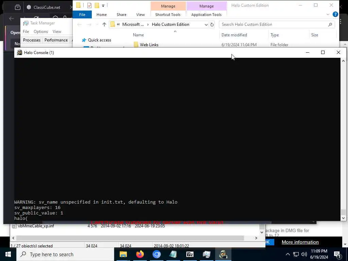348x261 pixels.
Task: Open the File tab in File Explorer
Action: (82, 15)
